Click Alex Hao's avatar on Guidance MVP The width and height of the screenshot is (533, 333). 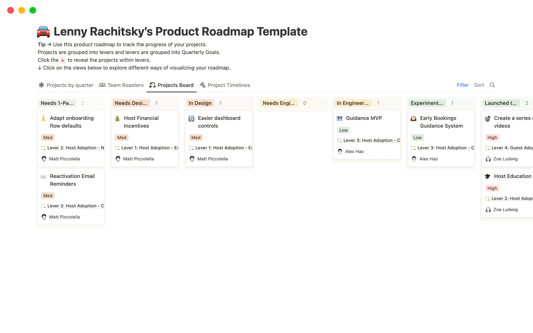(x=340, y=152)
